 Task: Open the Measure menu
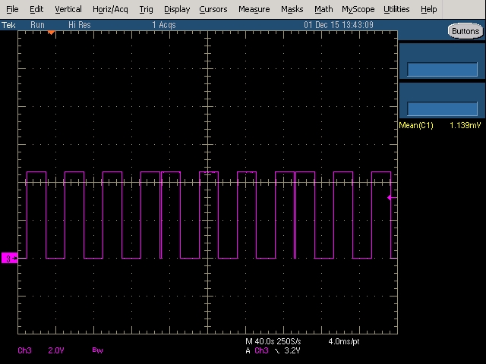coord(254,9)
